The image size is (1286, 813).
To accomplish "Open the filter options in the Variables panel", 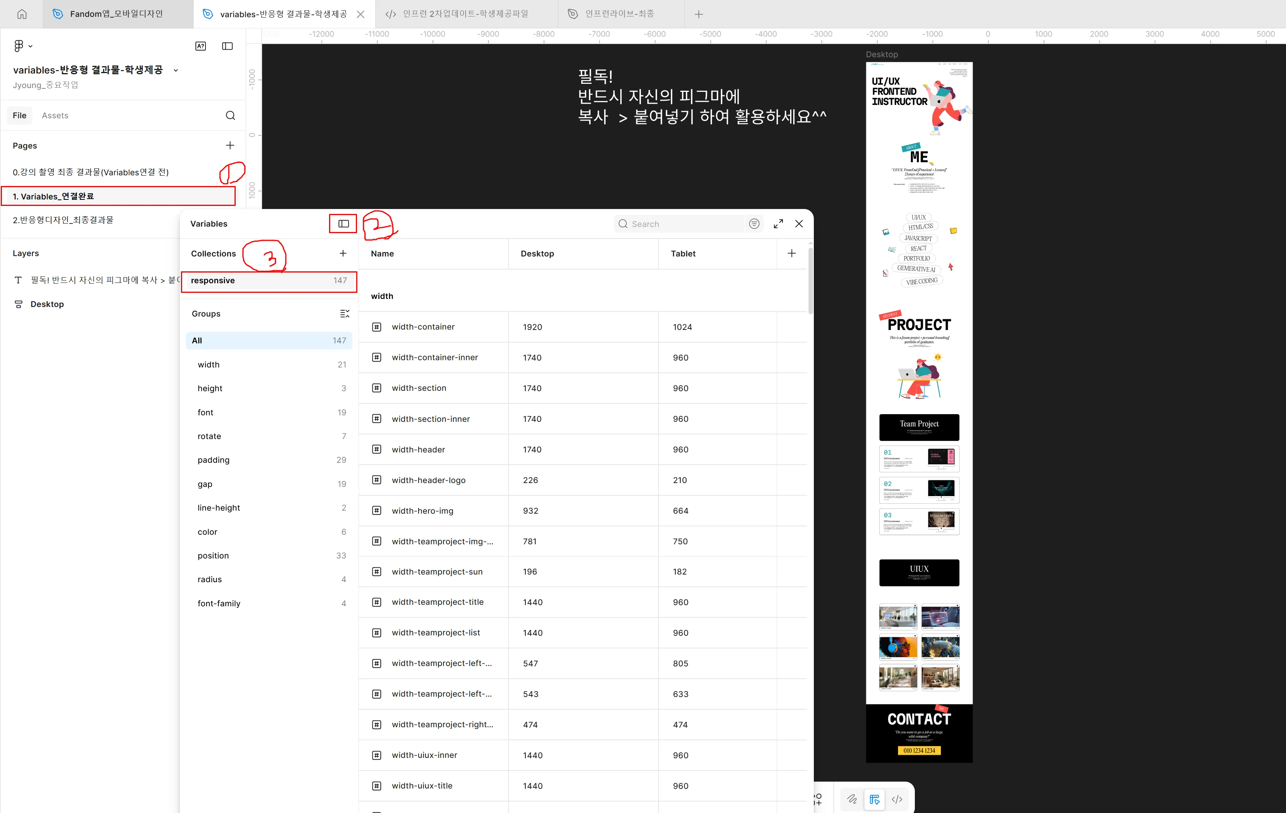I will (x=754, y=224).
